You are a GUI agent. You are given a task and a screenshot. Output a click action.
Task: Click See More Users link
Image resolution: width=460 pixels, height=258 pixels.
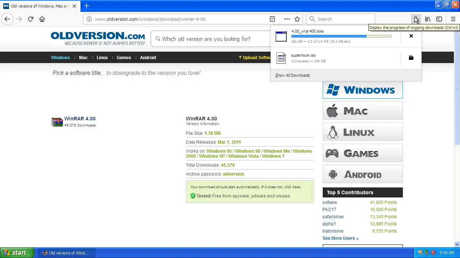tap(340, 238)
